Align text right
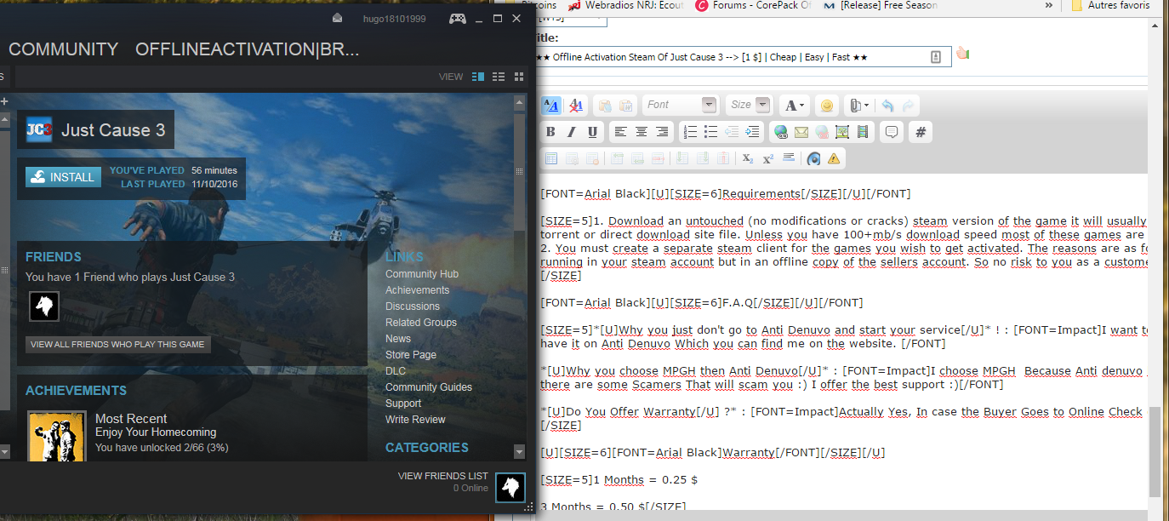The height and width of the screenshot is (521, 1169). [x=662, y=132]
